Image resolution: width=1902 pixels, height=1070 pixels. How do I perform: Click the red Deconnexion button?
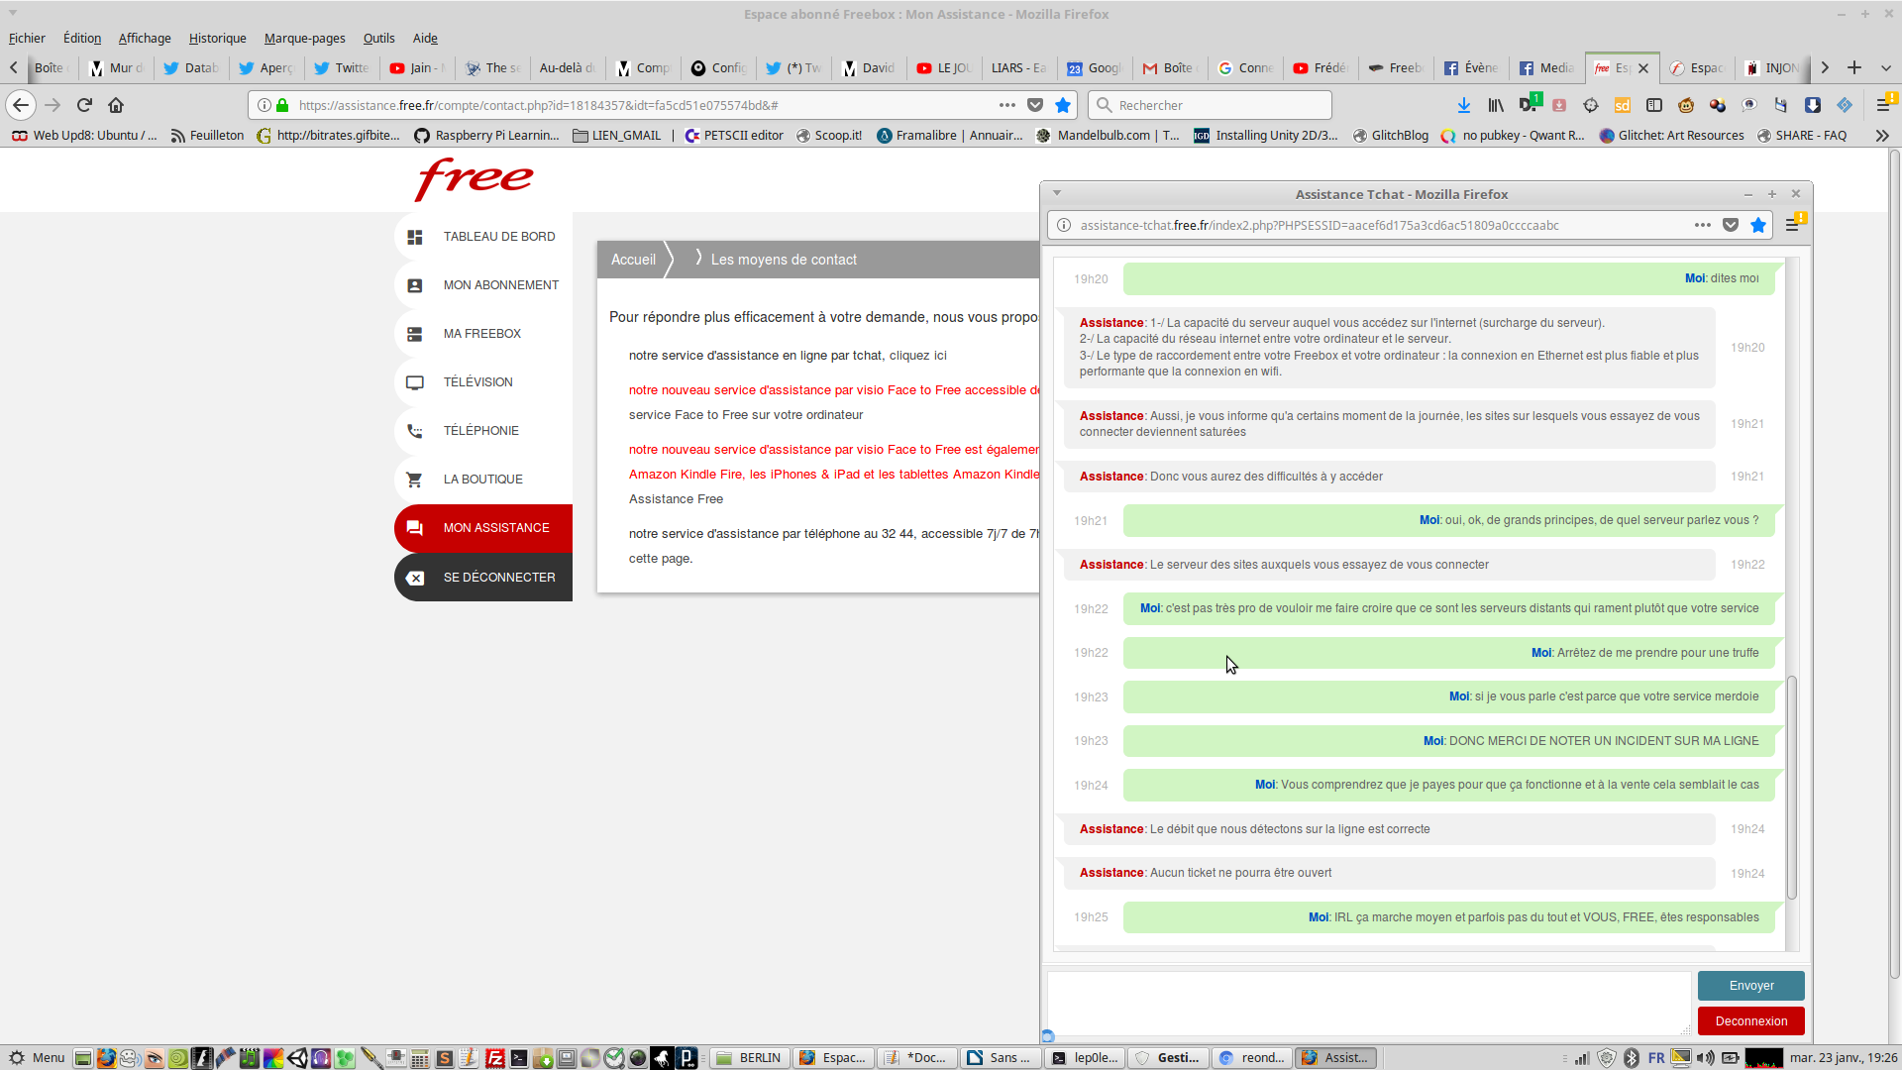(x=1750, y=1021)
